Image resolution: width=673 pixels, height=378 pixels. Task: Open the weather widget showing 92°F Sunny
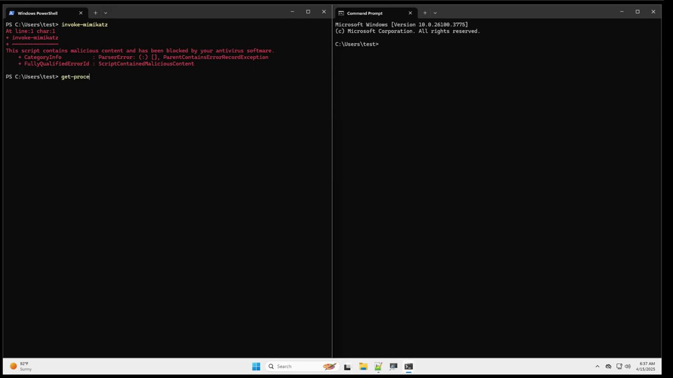coord(21,366)
